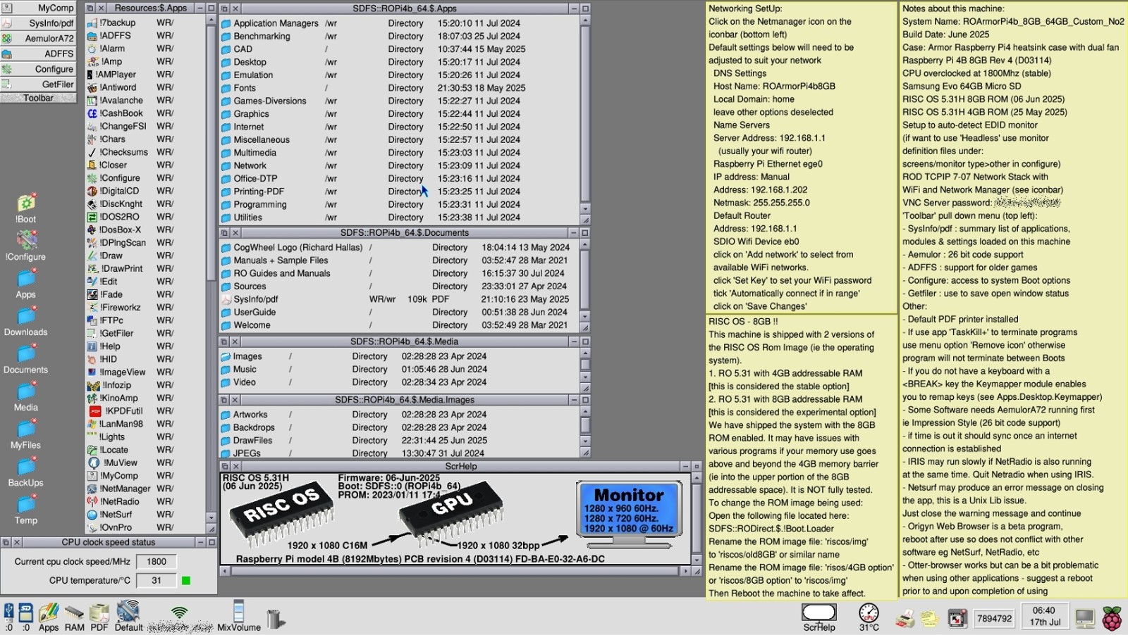Screen dimensions: 1128x635
Task: Open the Utilities directory in Apps
Action: [x=241, y=218]
